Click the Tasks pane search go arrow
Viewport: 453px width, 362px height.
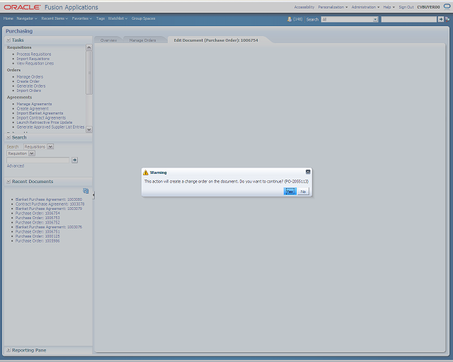coord(74,160)
